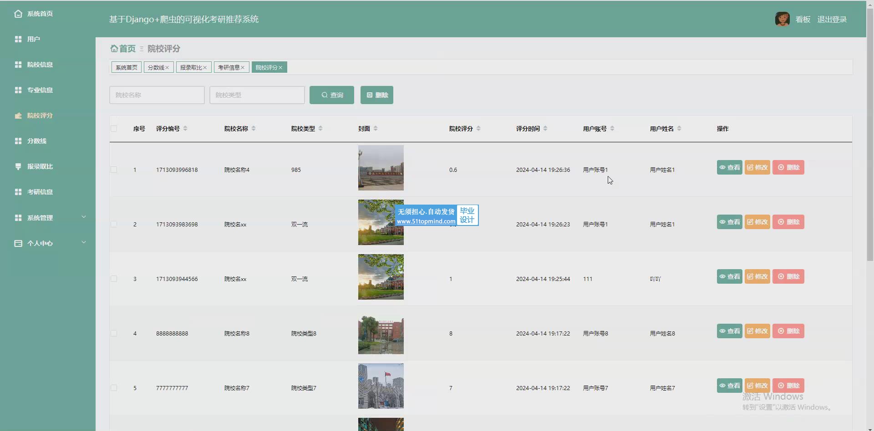Viewport: 874px width, 431px height.
Task: Check the row 1 checkbox
Action: pos(114,170)
